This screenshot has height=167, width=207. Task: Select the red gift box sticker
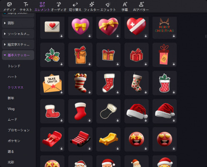coord(137,55)
